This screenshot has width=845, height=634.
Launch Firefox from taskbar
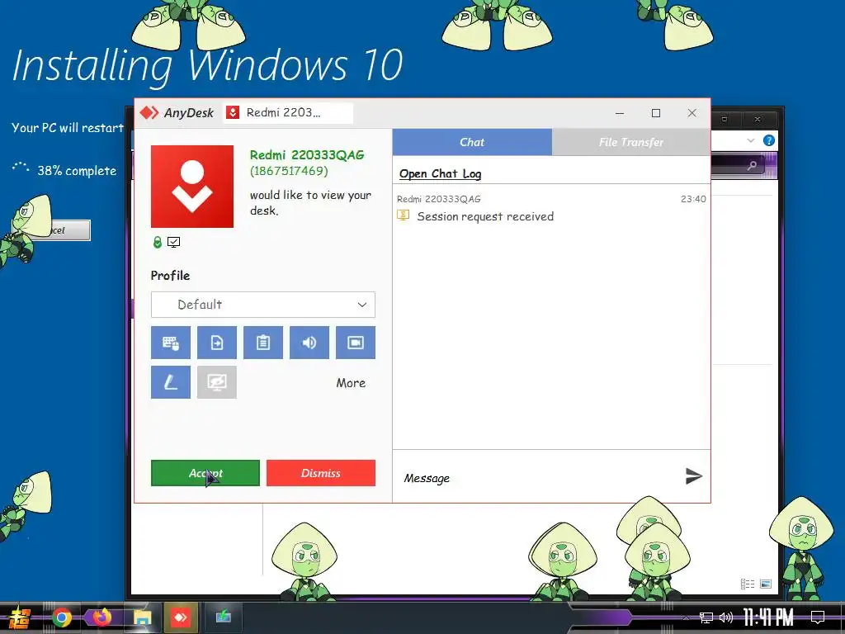[101, 617]
